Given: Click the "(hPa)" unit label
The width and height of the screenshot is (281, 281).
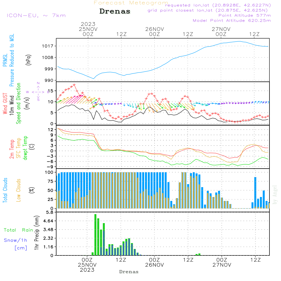Looking at the screenshot, I should pos(28,60).
